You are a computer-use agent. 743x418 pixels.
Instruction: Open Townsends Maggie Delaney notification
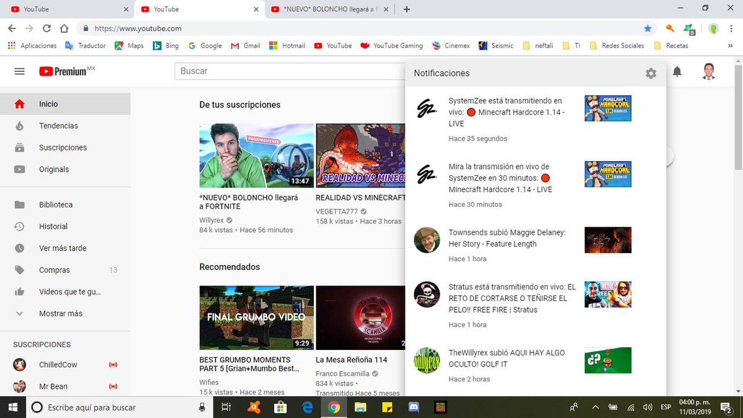tap(536, 245)
